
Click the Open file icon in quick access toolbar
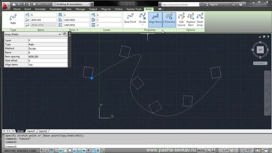point(19,4)
